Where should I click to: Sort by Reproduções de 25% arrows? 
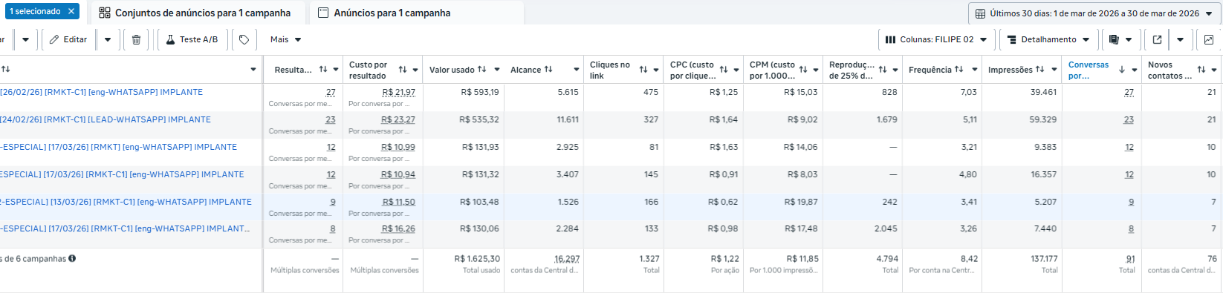click(883, 70)
